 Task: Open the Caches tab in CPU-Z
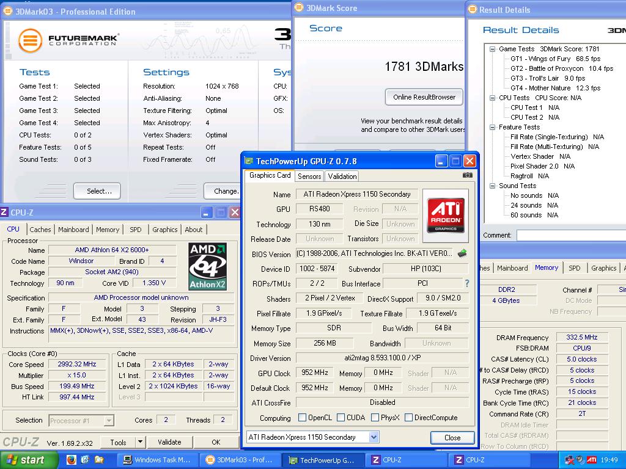tap(40, 230)
